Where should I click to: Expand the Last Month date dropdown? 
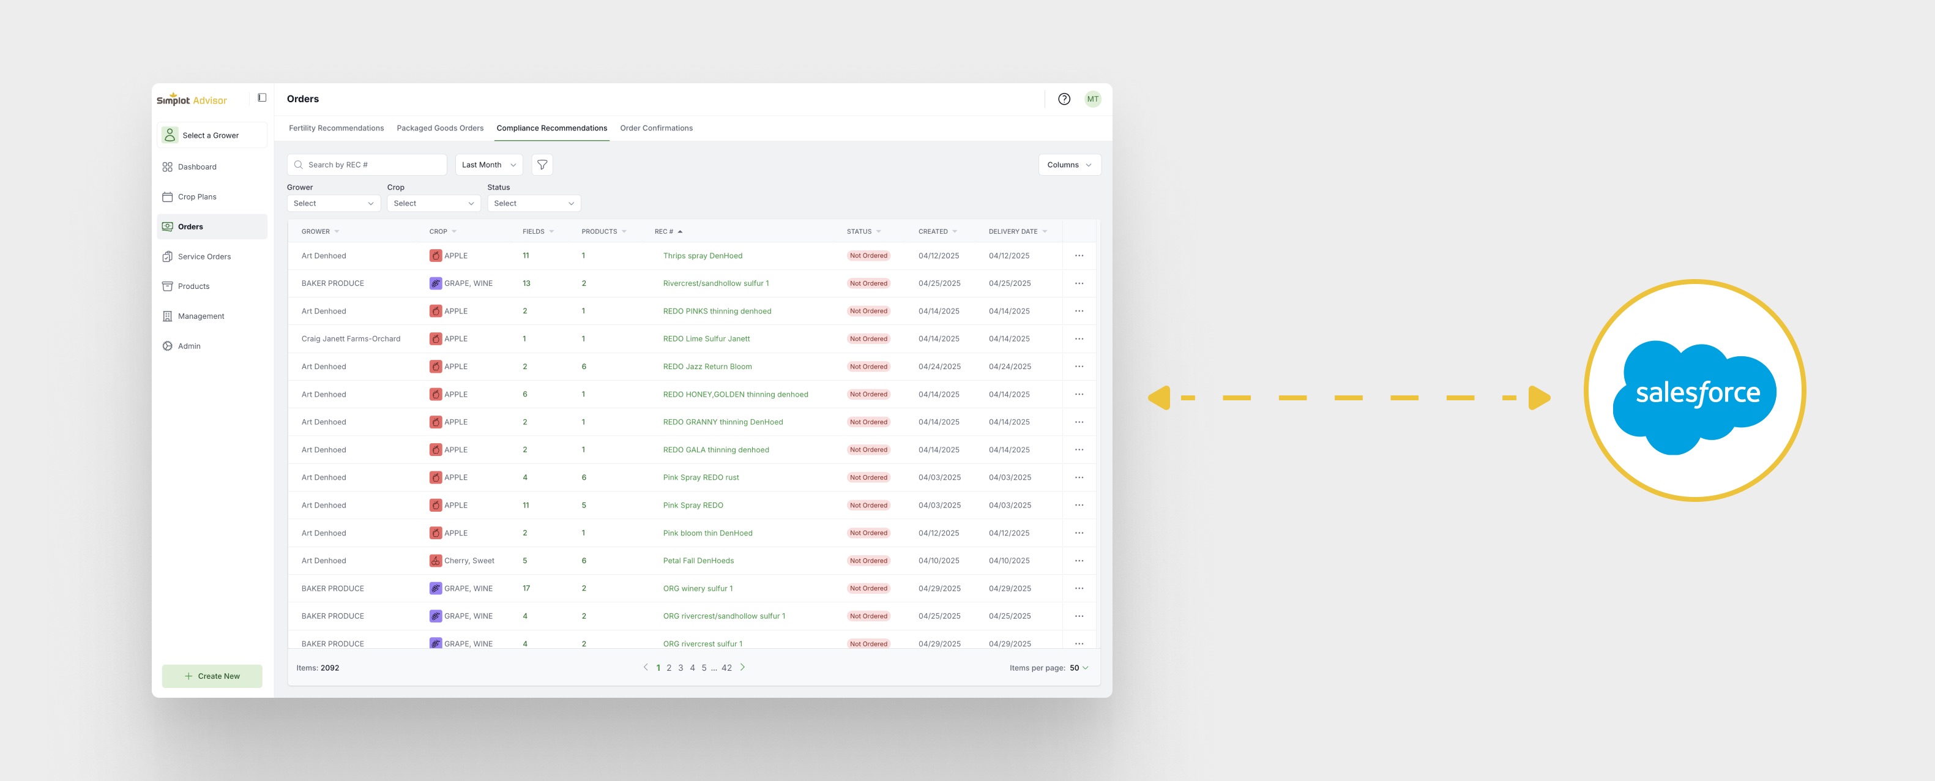[x=488, y=165]
